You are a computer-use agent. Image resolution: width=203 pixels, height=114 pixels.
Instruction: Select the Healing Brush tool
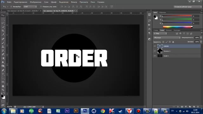3,39
